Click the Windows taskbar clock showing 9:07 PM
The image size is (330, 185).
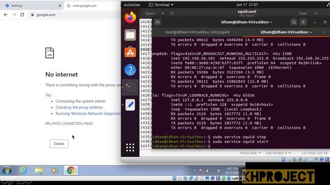(233, 171)
